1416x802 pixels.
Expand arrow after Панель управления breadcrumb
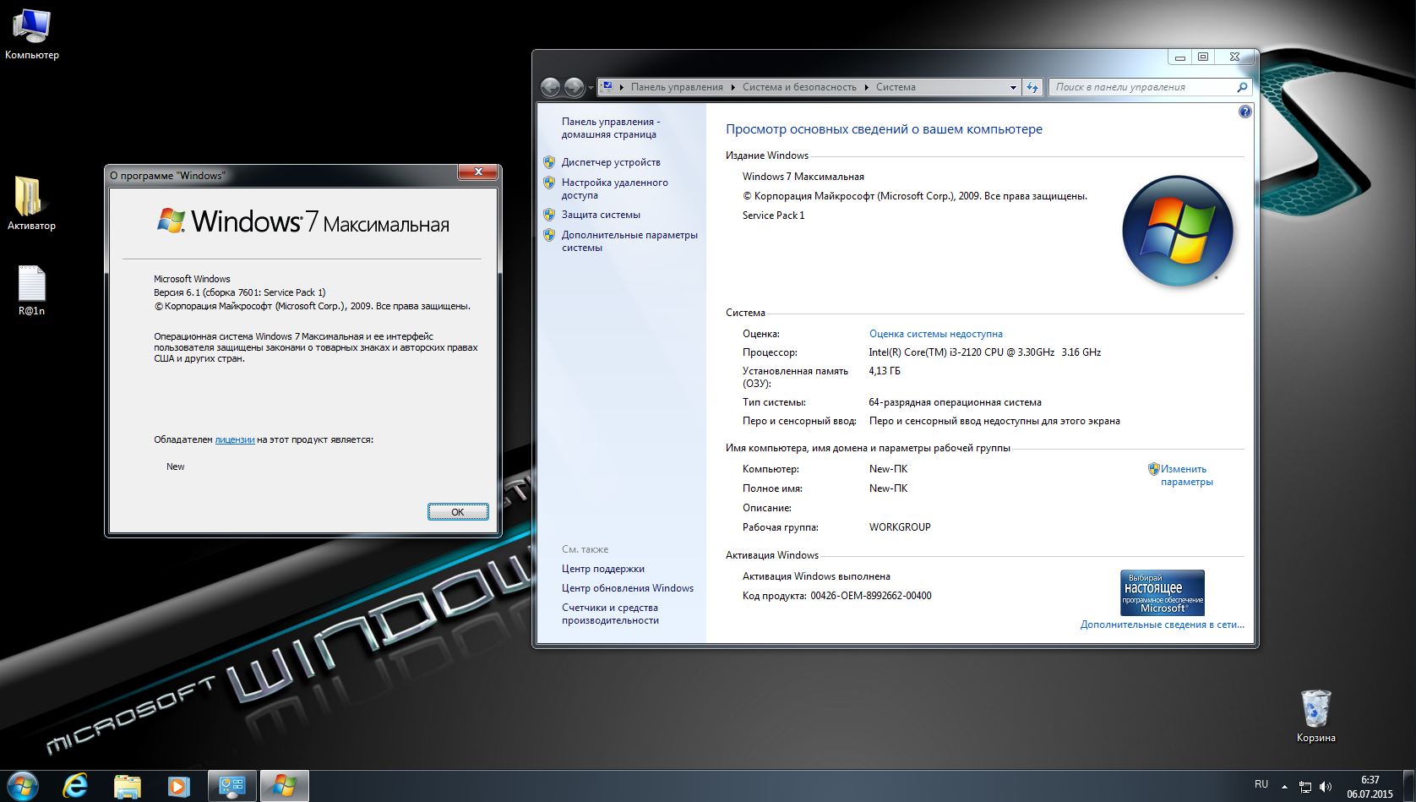pos(733,87)
